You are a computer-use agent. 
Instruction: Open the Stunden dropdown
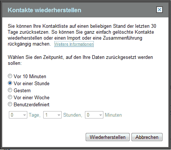click(x=52, y=115)
